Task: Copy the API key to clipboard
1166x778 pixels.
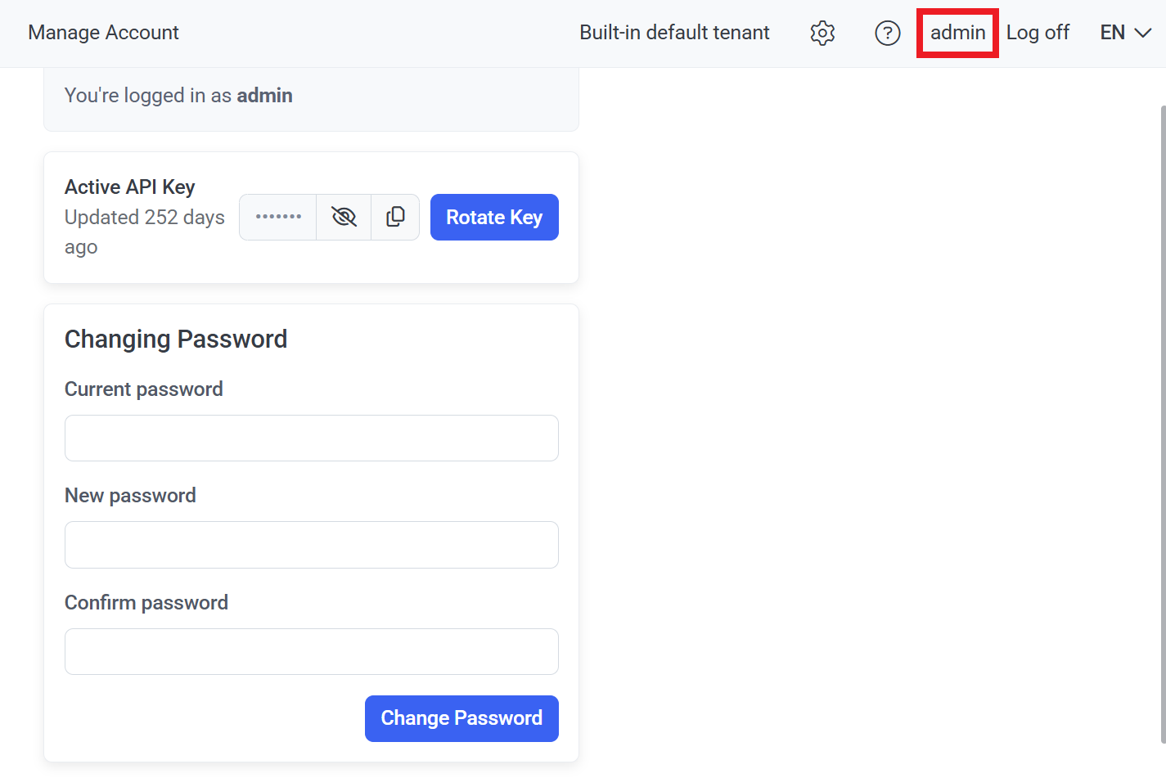Action: click(x=395, y=217)
